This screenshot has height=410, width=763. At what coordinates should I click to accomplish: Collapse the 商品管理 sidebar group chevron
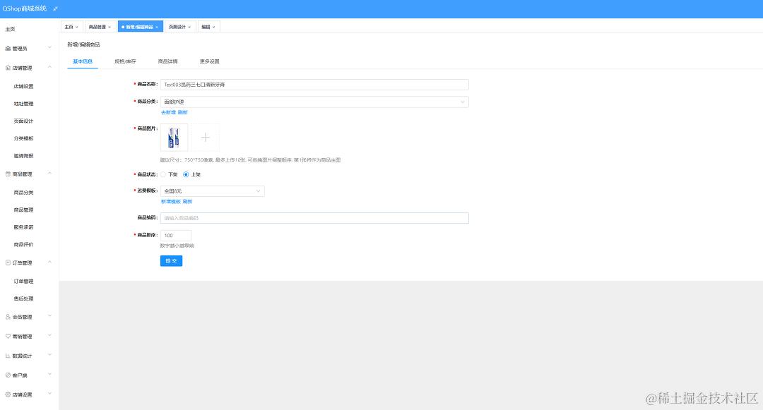(x=49, y=174)
